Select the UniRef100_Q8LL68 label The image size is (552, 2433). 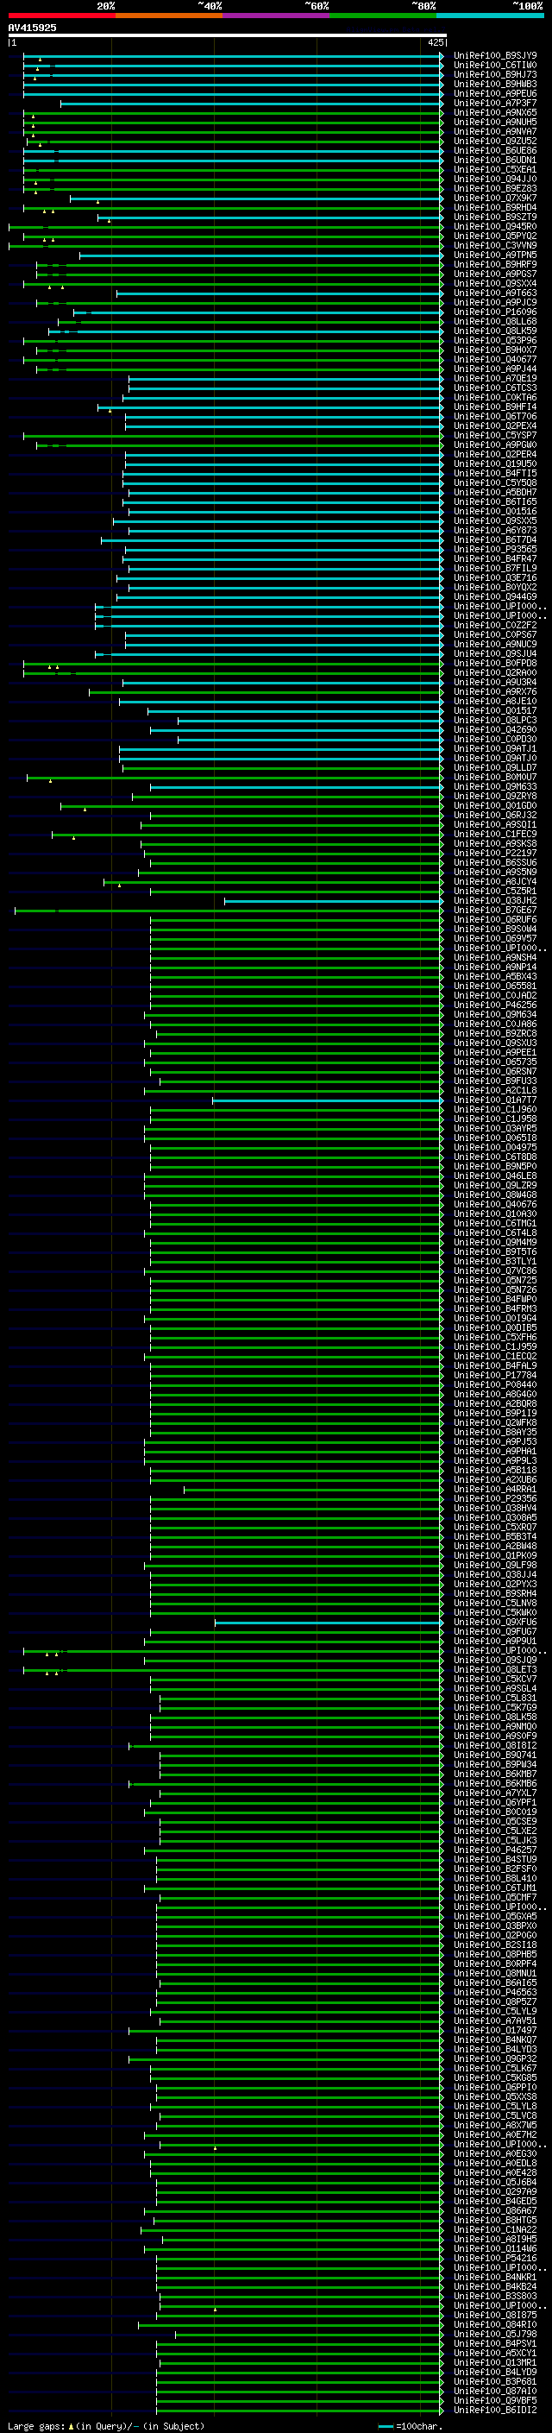point(495,321)
